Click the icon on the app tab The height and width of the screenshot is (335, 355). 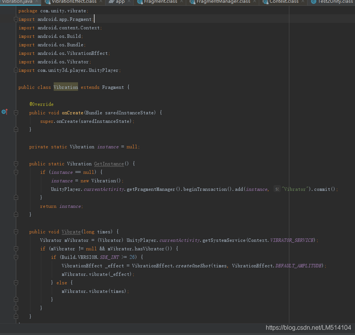point(112,2)
